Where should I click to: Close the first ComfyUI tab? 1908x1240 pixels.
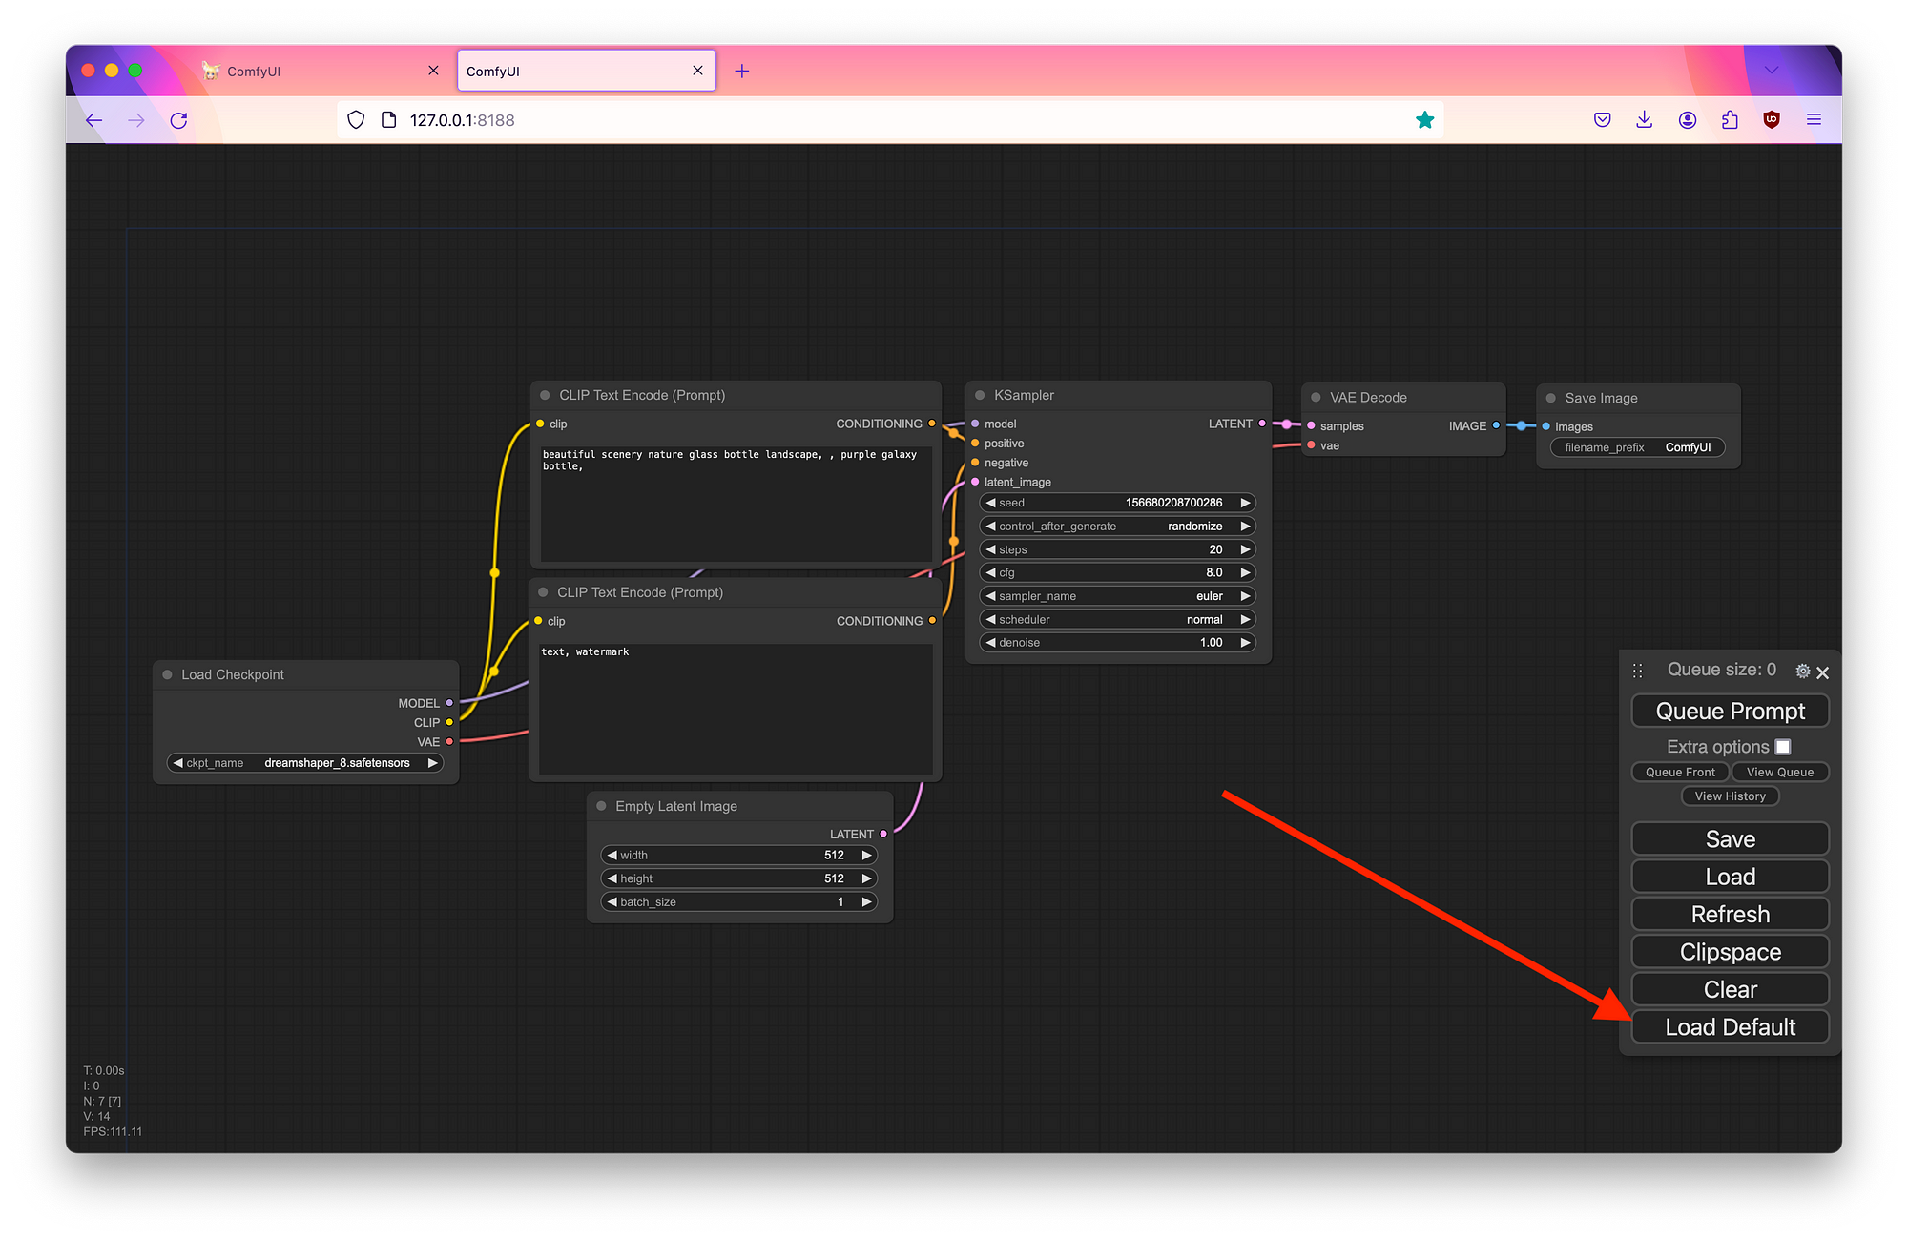tap(433, 71)
